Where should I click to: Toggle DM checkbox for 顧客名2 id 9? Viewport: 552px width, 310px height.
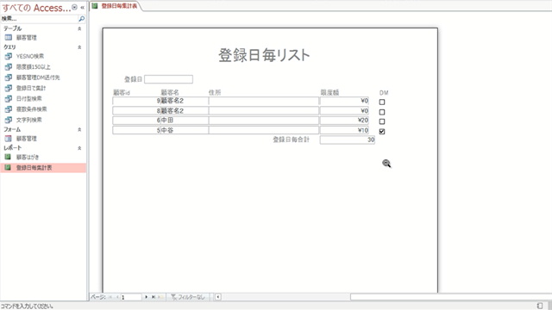(x=382, y=102)
